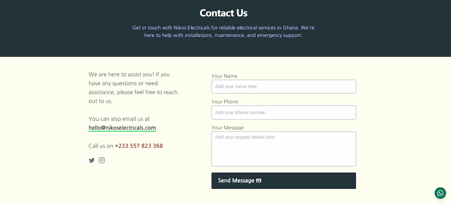Click the "Add your request details here" placeholder

click(245, 137)
